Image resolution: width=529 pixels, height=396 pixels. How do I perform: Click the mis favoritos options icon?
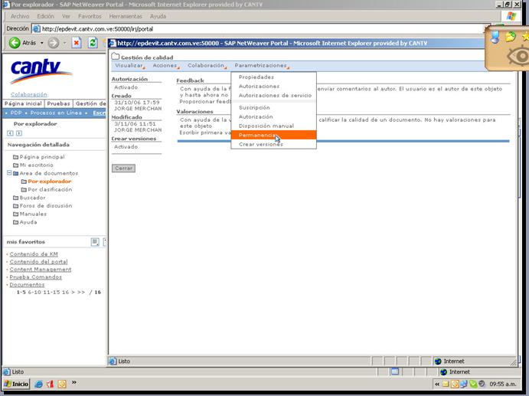(95, 242)
